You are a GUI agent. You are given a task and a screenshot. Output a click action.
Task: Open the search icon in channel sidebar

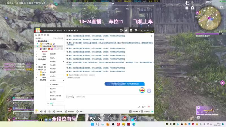(x=48, y=35)
